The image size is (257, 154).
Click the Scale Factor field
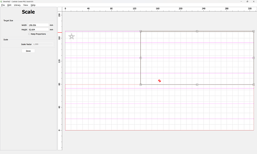tap(42, 44)
